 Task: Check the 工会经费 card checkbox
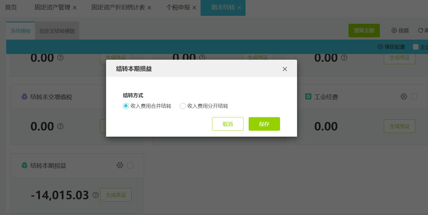click(414, 96)
